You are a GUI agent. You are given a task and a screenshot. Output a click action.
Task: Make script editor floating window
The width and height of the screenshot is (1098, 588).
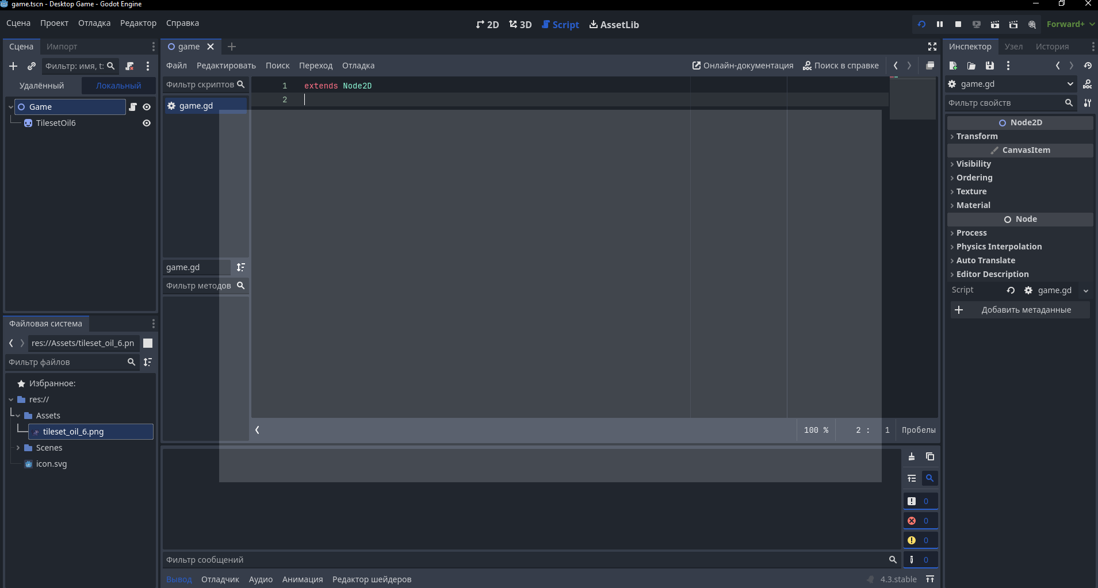point(930,66)
